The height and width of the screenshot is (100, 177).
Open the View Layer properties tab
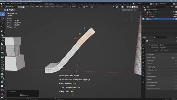143,52
